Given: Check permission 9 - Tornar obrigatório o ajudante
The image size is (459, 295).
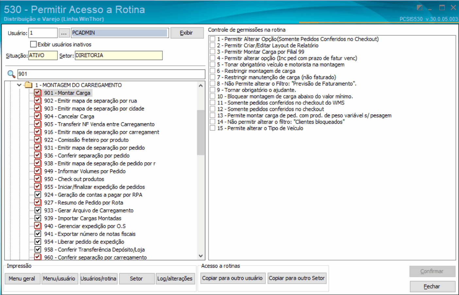Looking at the screenshot, I should (212, 90).
